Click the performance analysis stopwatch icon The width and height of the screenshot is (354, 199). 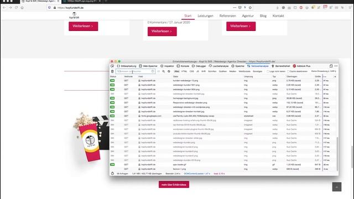tap(112, 174)
